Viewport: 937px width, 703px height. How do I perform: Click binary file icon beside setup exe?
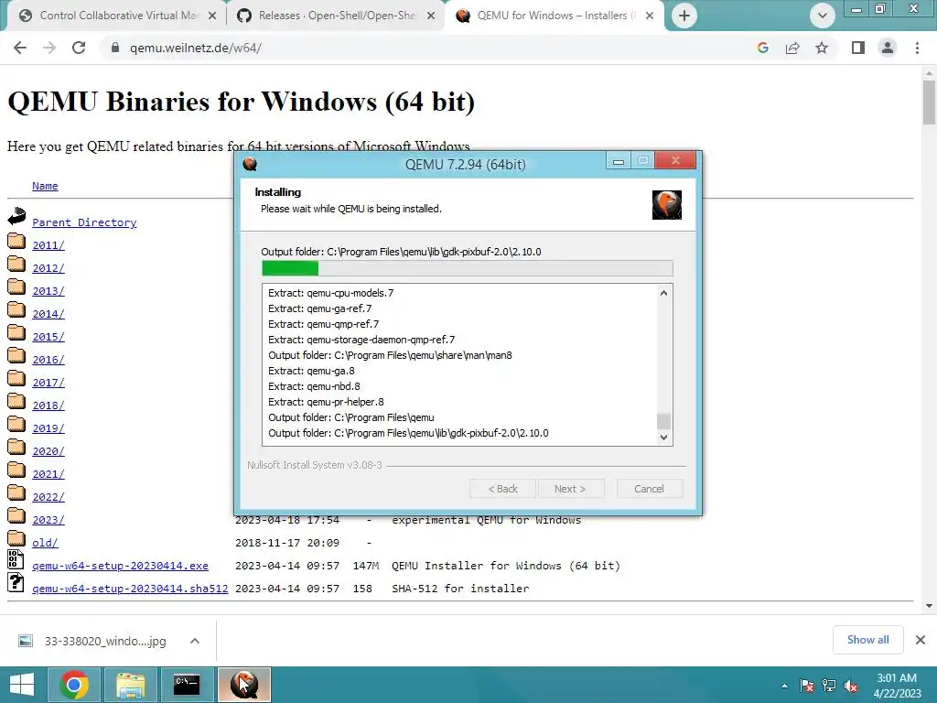(x=16, y=559)
